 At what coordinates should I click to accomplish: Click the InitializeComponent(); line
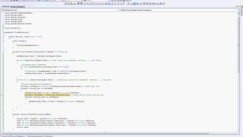pos(28,45)
